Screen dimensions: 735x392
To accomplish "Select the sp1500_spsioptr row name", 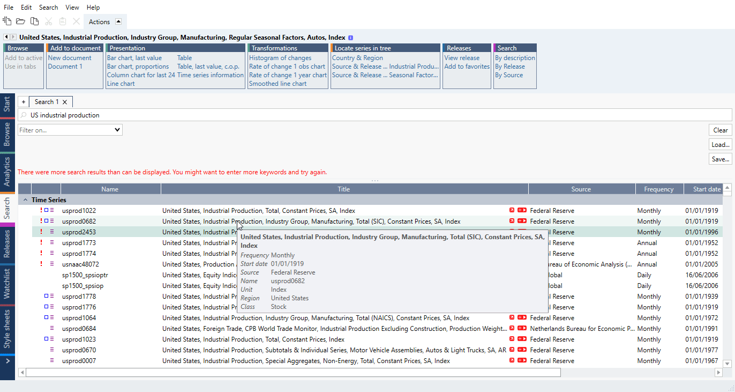I will pyautogui.click(x=85, y=275).
